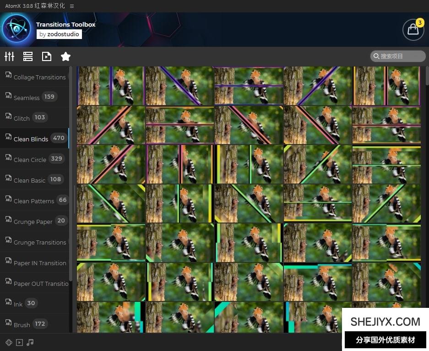Viewport: 429px width, 351px height.
Task: Select the Clean Blinds category
Action: click(x=31, y=139)
